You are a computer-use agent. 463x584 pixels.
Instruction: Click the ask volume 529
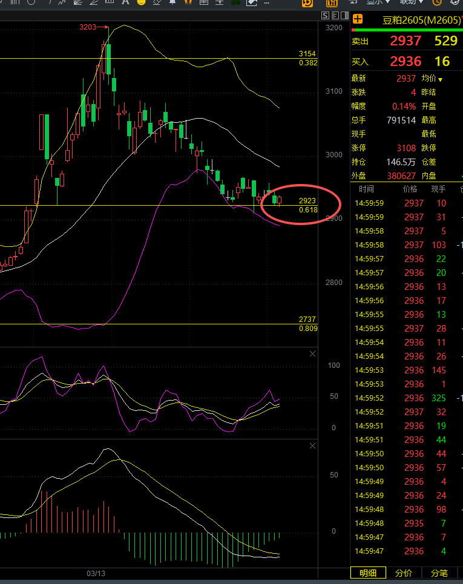click(446, 41)
